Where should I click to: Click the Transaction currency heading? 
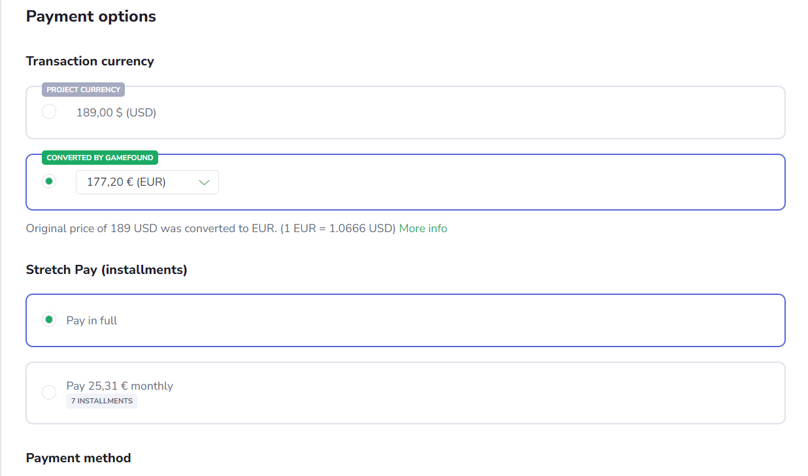(90, 61)
